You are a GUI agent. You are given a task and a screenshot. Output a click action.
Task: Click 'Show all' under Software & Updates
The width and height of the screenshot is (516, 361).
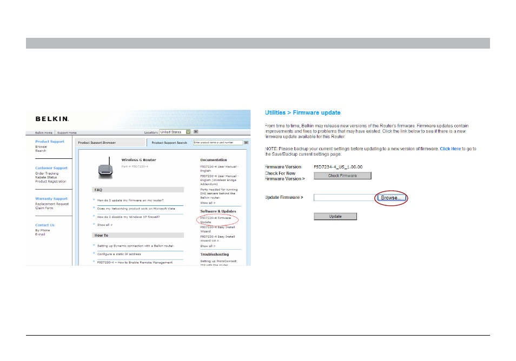pyautogui.click(x=208, y=246)
